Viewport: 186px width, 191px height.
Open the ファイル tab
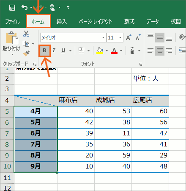pos(12,22)
